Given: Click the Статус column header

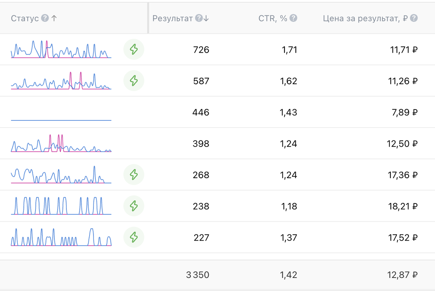Looking at the screenshot, I should (x=25, y=19).
